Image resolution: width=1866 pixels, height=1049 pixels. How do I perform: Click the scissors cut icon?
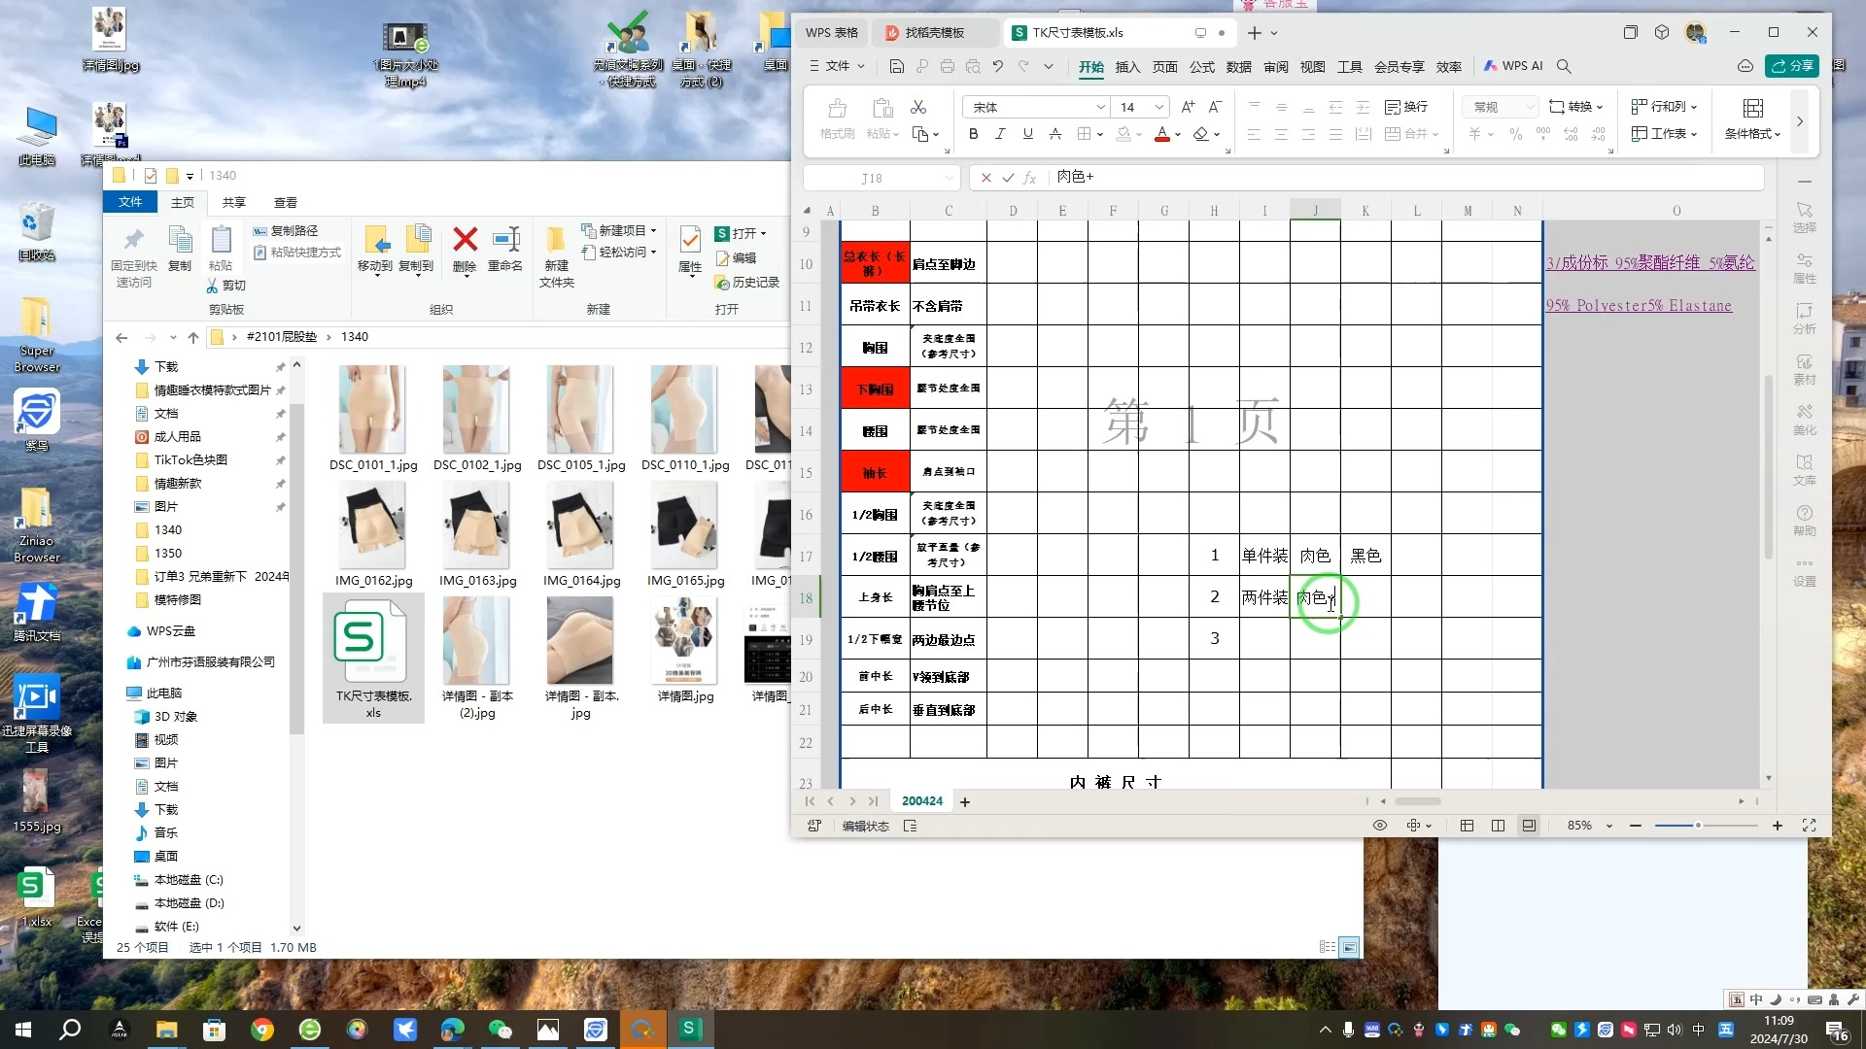click(917, 107)
